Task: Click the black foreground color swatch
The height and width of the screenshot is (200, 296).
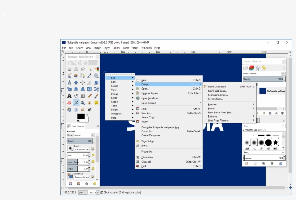Action: 81,117
